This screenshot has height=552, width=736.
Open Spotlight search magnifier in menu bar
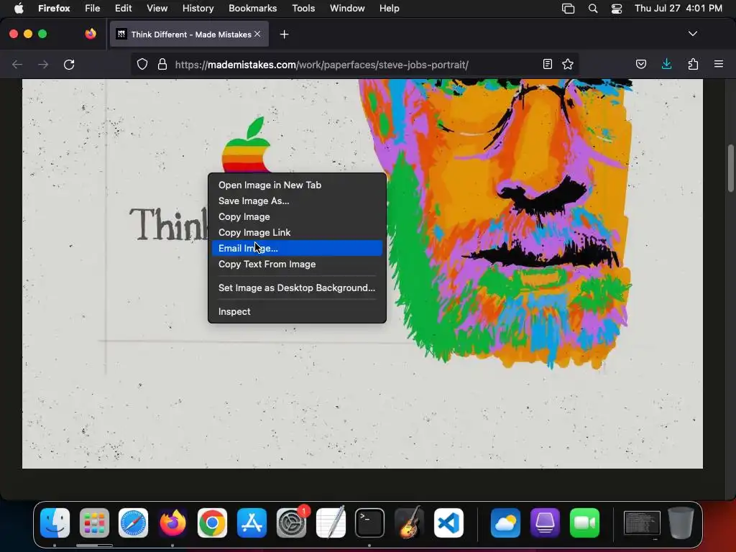pos(593,9)
